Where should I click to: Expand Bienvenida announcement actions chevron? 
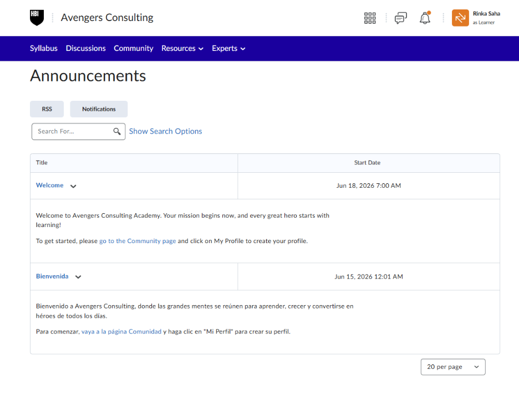(78, 277)
